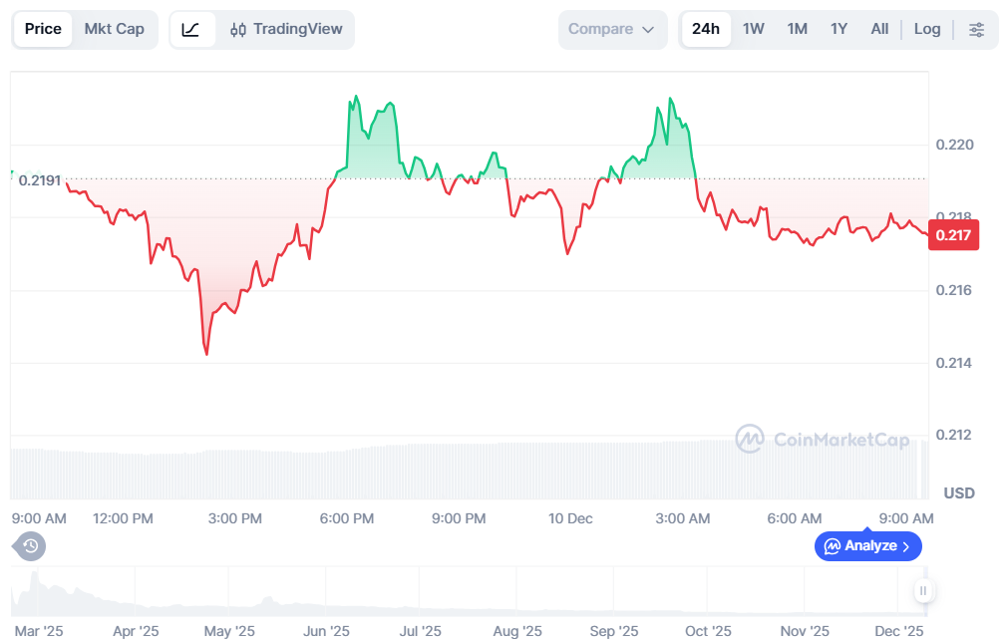
Task: Click Nov '25 on the overview timeline
Action: 805,631
